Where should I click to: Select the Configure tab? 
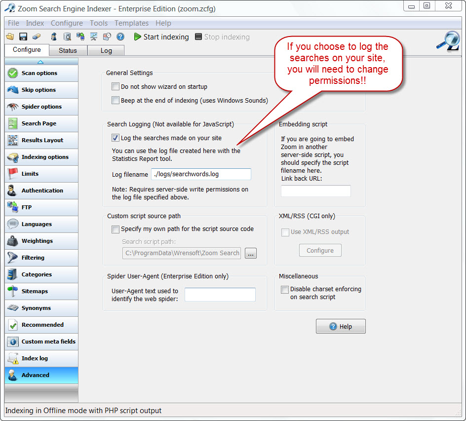click(x=27, y=50)
